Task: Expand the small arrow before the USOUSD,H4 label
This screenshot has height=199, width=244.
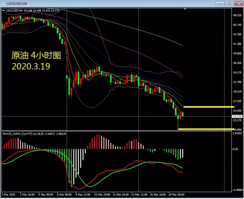Action: click(x=3, y=11)
